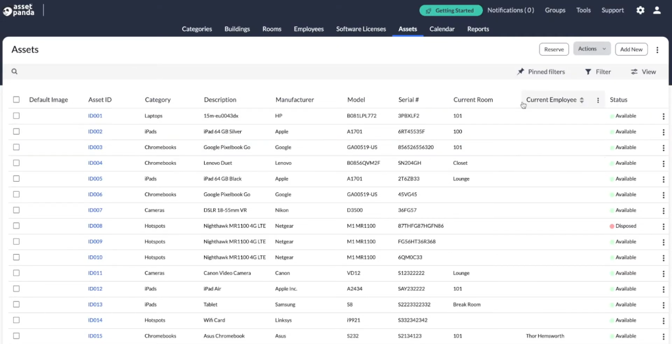Open row actions menu for ID003
The image size is (672, 344).
(663, 148)
